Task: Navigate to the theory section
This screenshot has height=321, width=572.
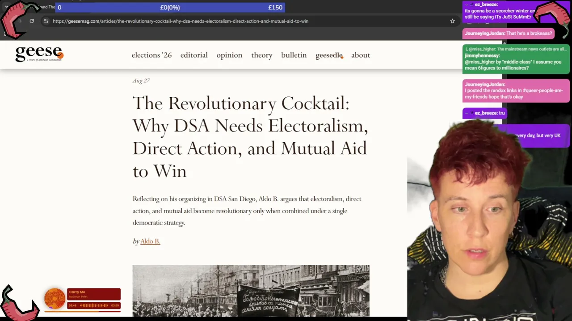Action: [261, 55]
